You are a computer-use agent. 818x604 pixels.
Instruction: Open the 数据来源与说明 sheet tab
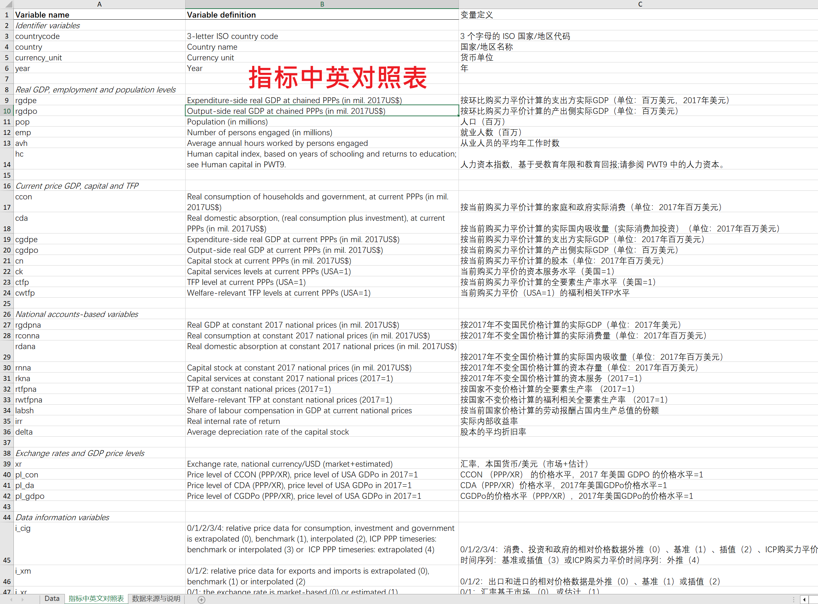coord(156,598)
